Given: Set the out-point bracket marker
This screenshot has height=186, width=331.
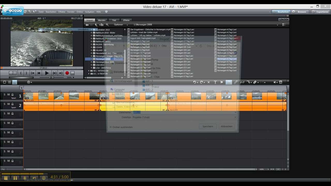Looking at the screenshot, I should [x=26, y=73].
